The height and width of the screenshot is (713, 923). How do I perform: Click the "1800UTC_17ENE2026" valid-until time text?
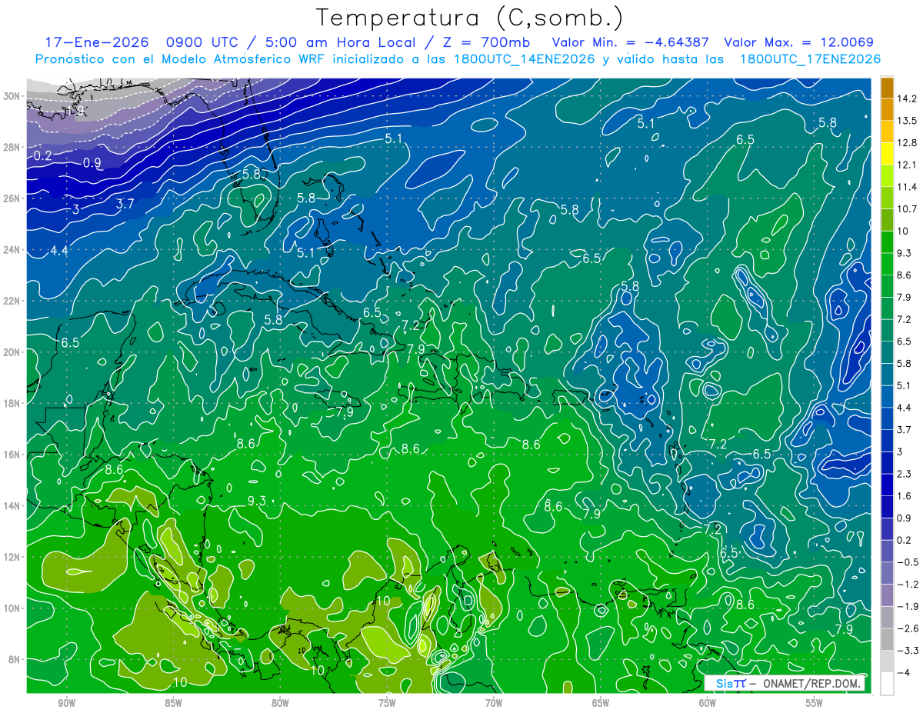click(810, 58)
